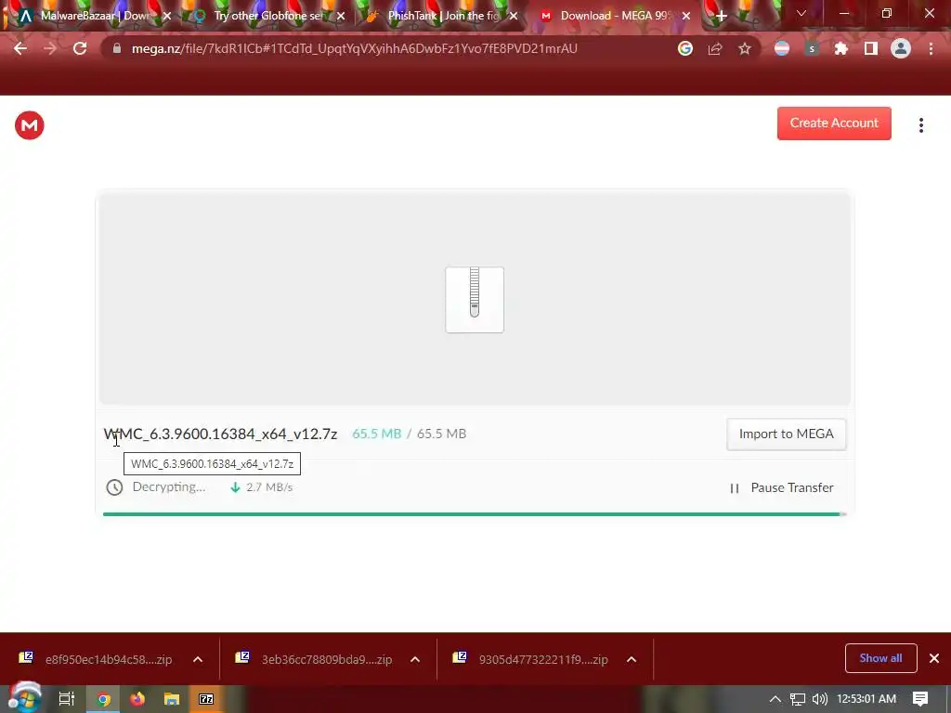Image resolution: width=951 pixels, height=713 pixels.
Task: Bookmark this tab star icon
Action: click(745, 48)
